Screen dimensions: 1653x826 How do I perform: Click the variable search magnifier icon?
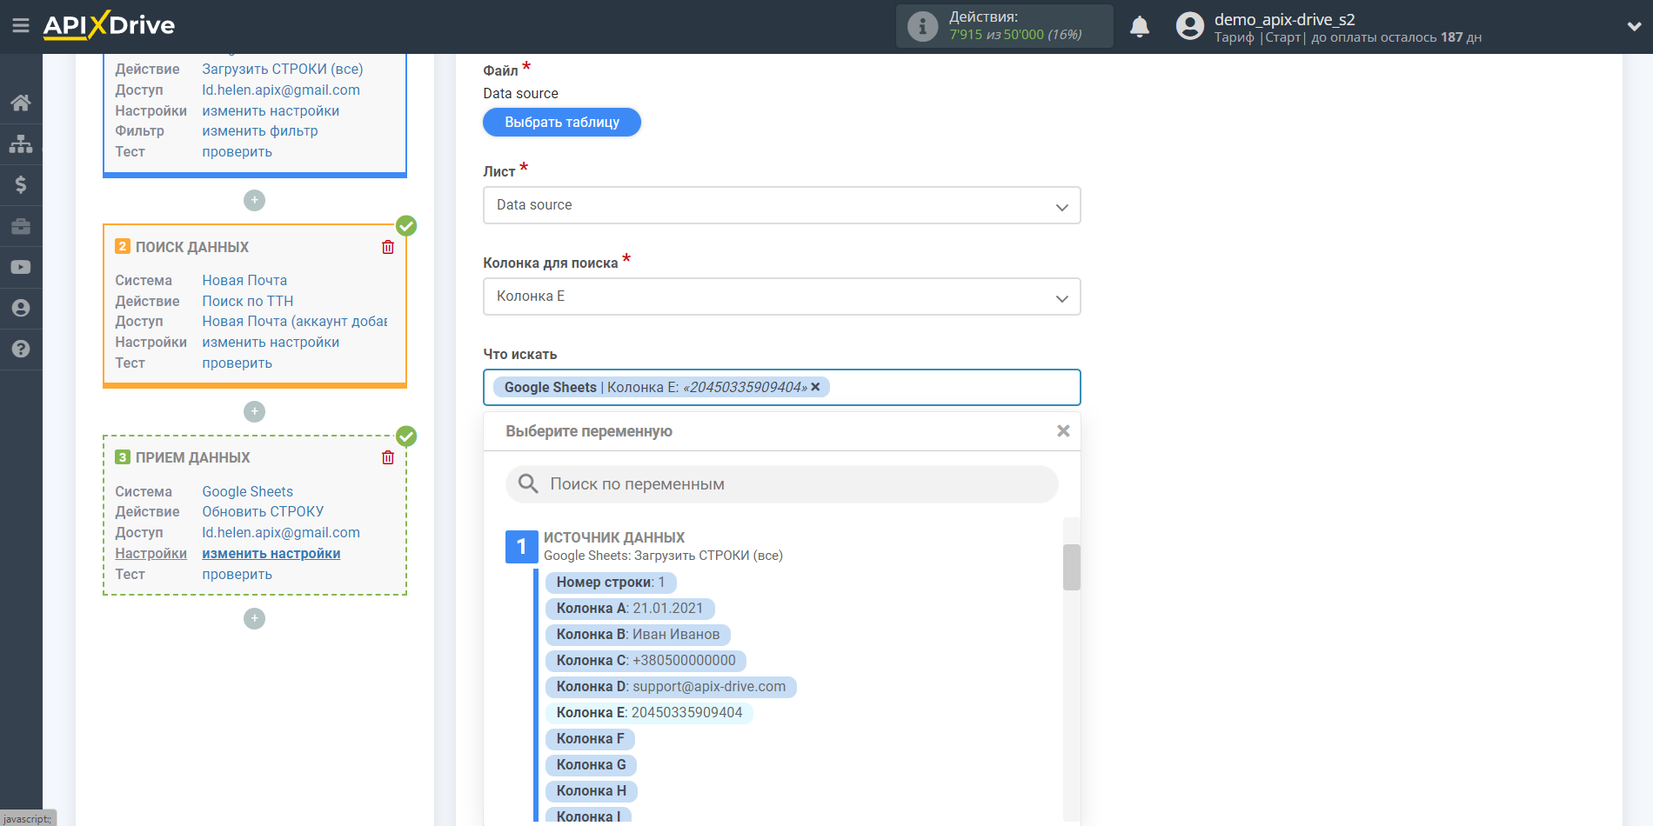pyautogui.click(x=528, y=483)
